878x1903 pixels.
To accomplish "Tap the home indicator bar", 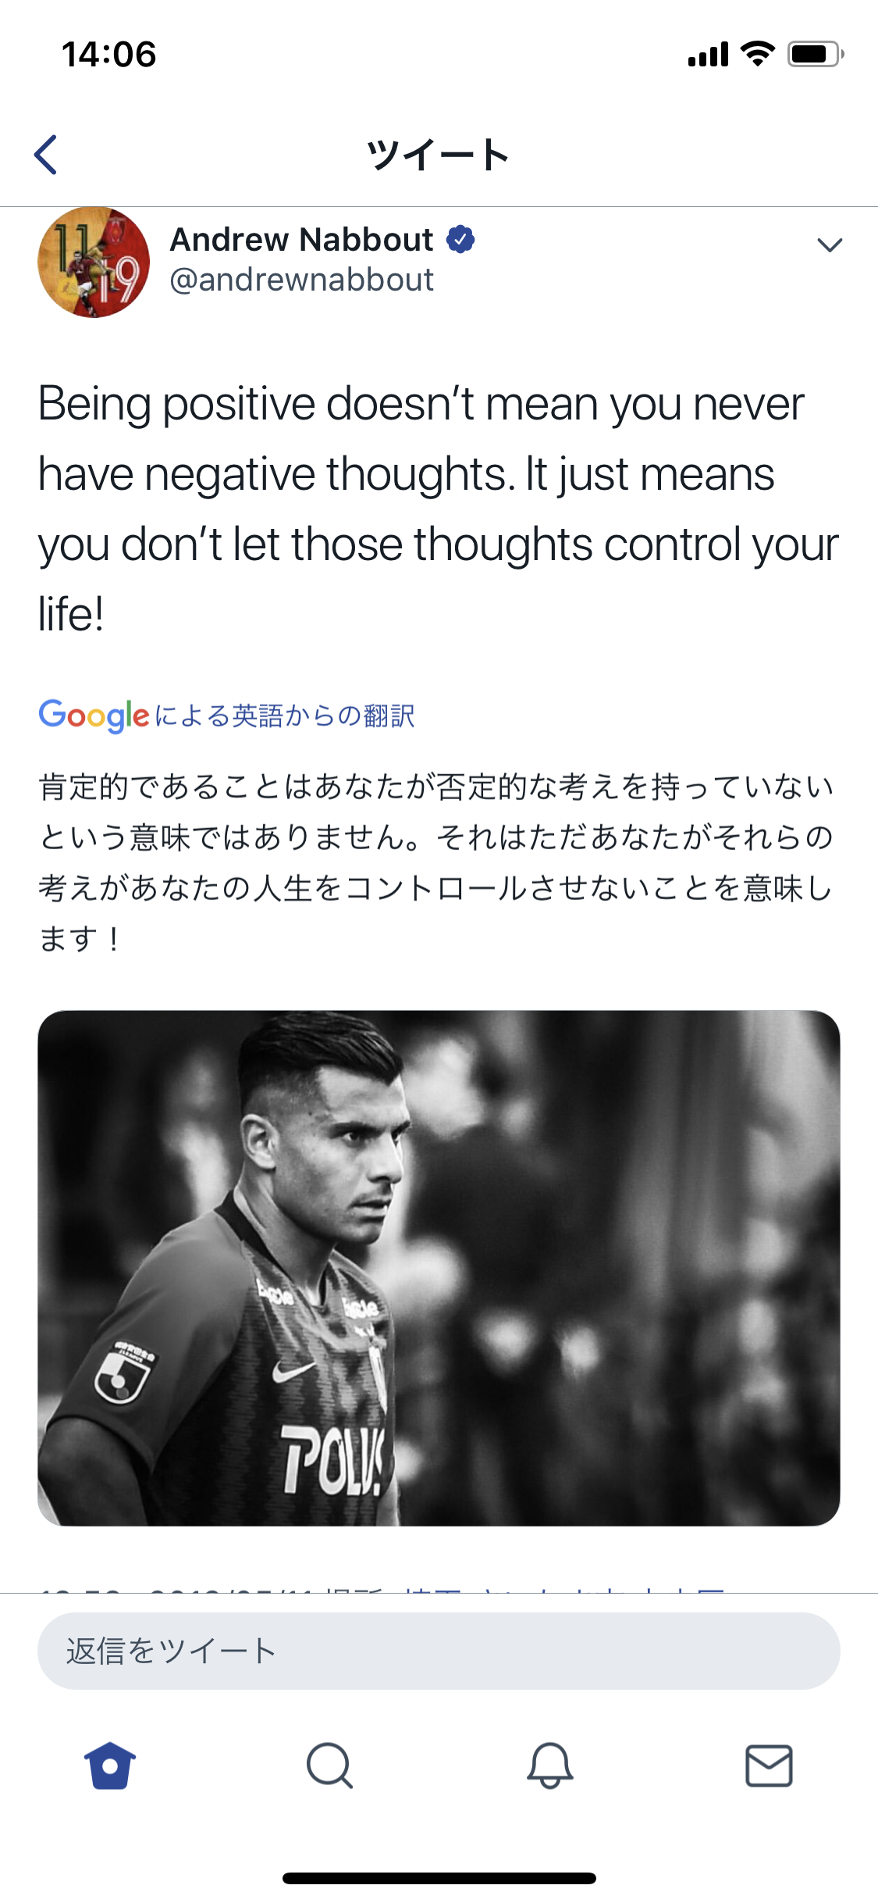I will tap(439, 1878).
